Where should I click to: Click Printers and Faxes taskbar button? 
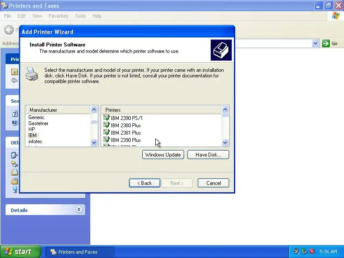[x=80, y=252]
